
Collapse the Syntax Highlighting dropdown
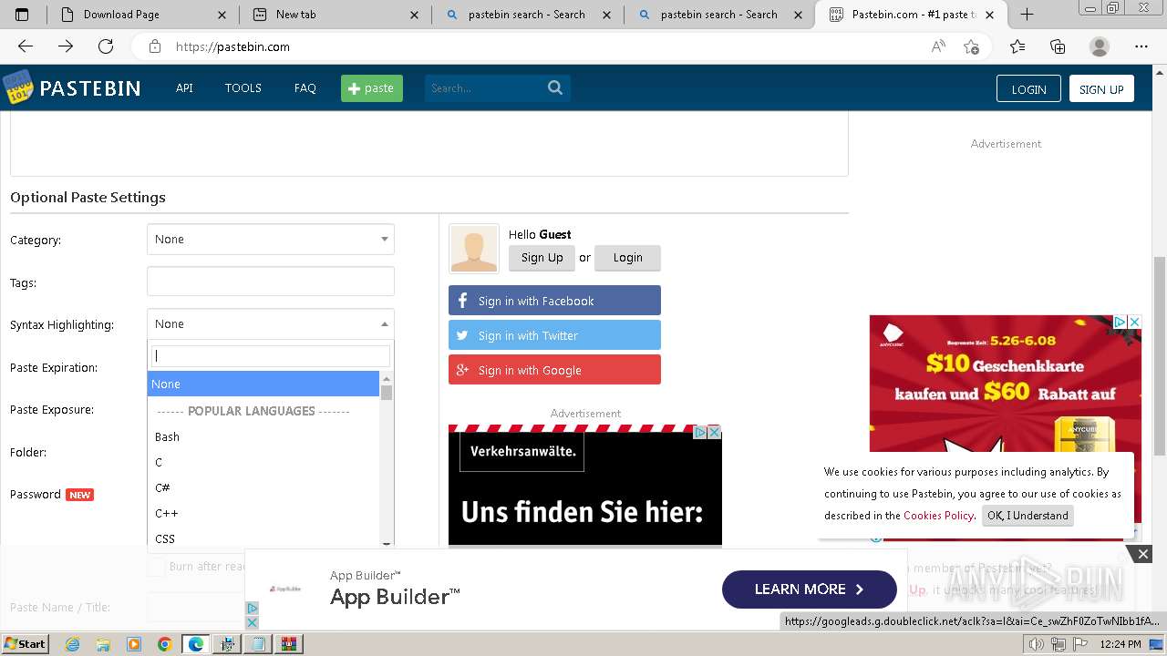271,323
